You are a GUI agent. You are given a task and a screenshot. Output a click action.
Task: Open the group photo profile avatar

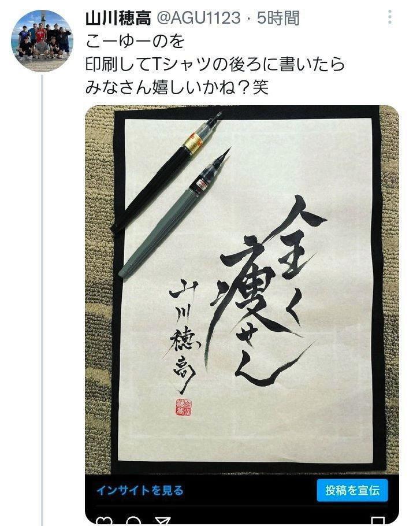click(x=42, y=40)
